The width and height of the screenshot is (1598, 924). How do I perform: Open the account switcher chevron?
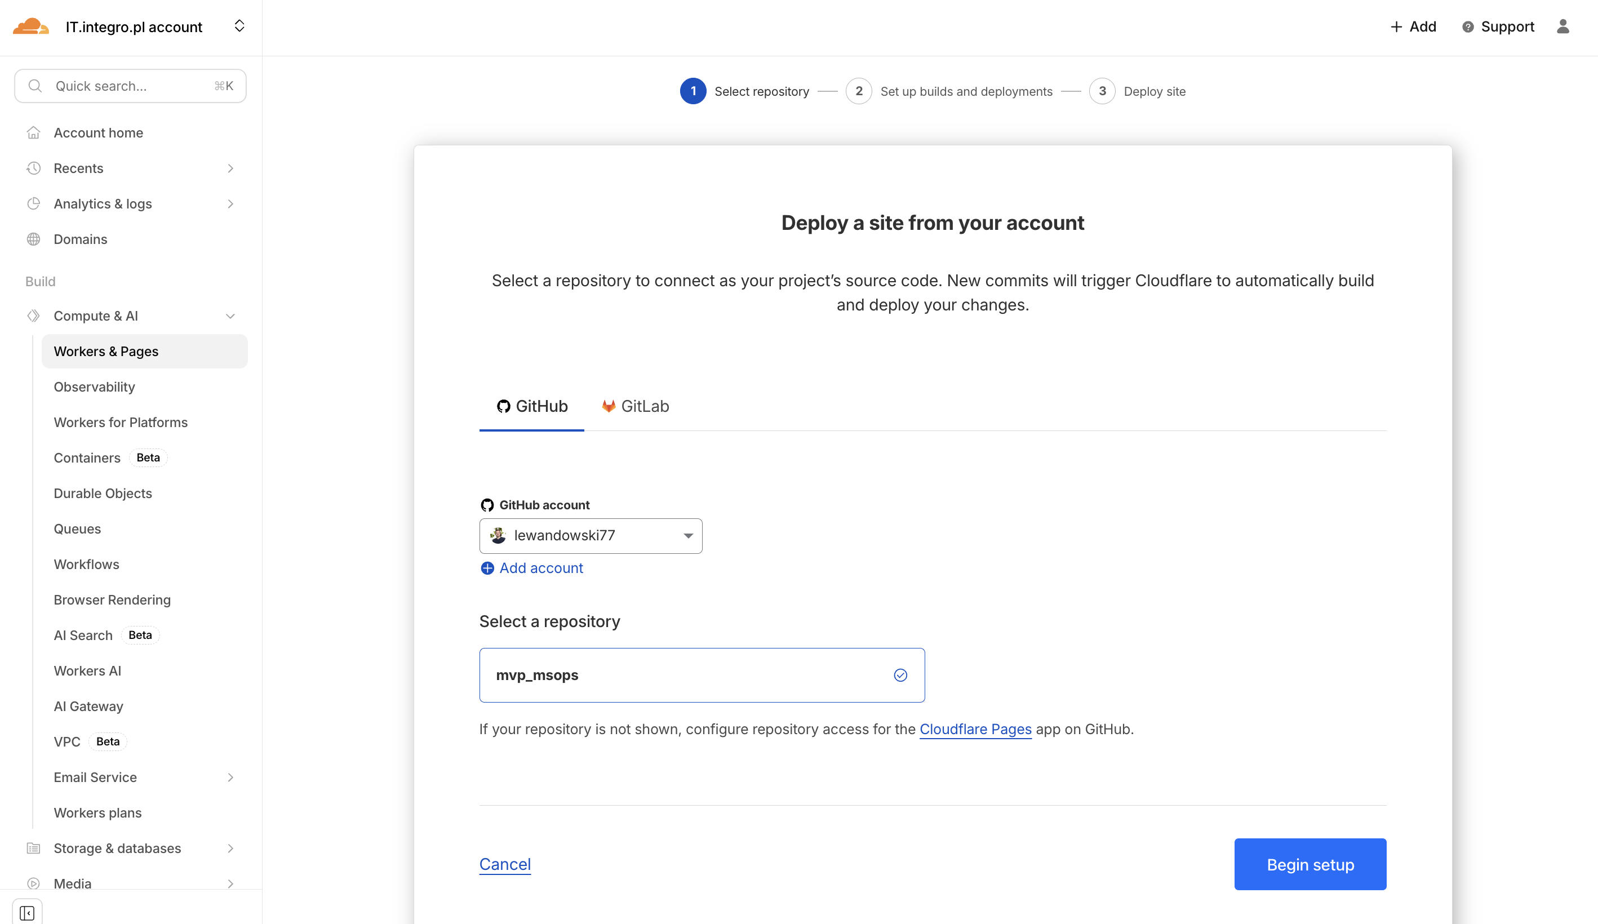(239, 26)
